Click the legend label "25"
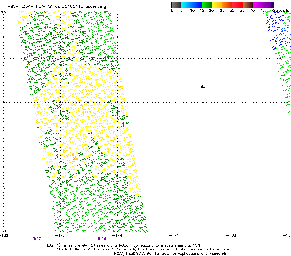This screenshot has width=291, height=256. [222, 11]
